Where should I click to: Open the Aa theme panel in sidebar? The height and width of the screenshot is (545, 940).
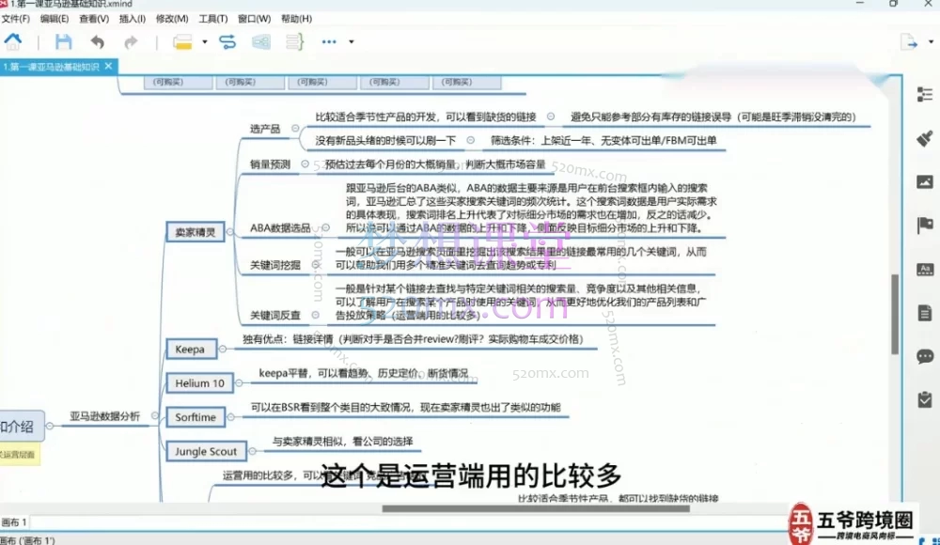click(924, 269)
